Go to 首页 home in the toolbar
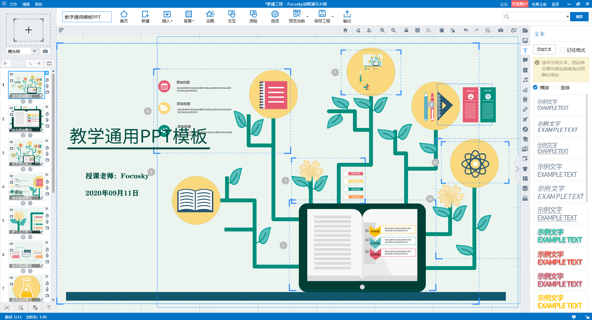 [124, 17]
